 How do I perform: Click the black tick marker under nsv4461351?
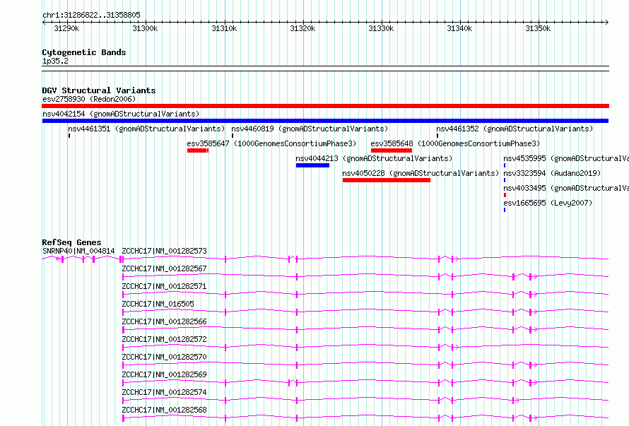[69, 136]
